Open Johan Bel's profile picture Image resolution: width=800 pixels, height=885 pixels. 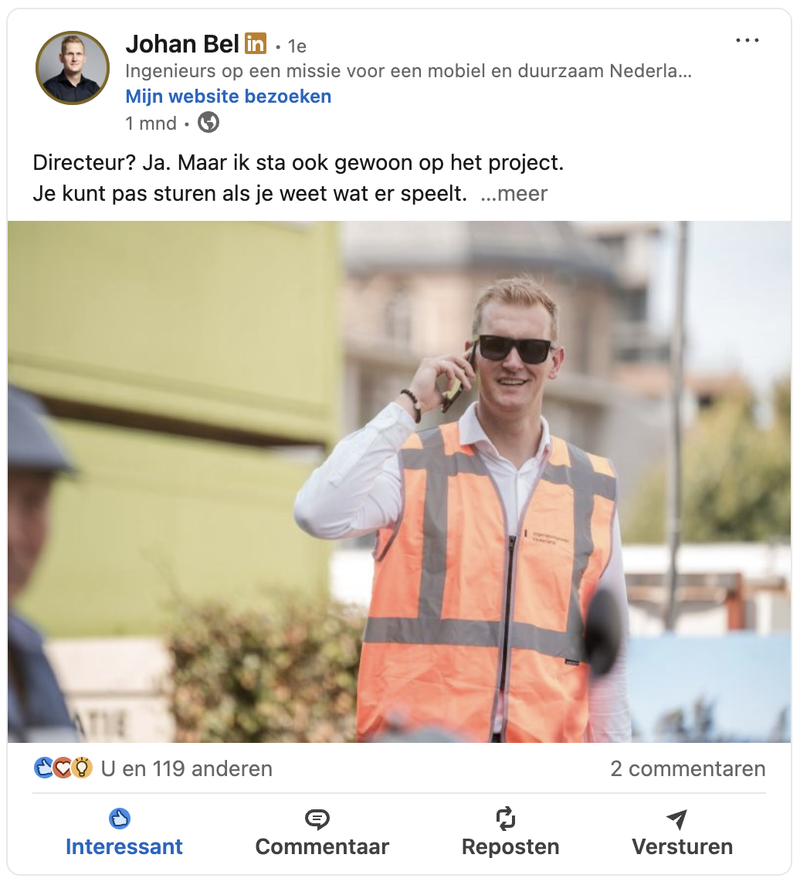click(73, 68)
